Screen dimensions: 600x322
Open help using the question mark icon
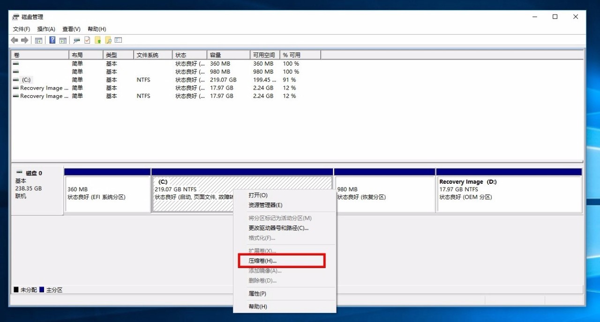(x=52, y=40)
